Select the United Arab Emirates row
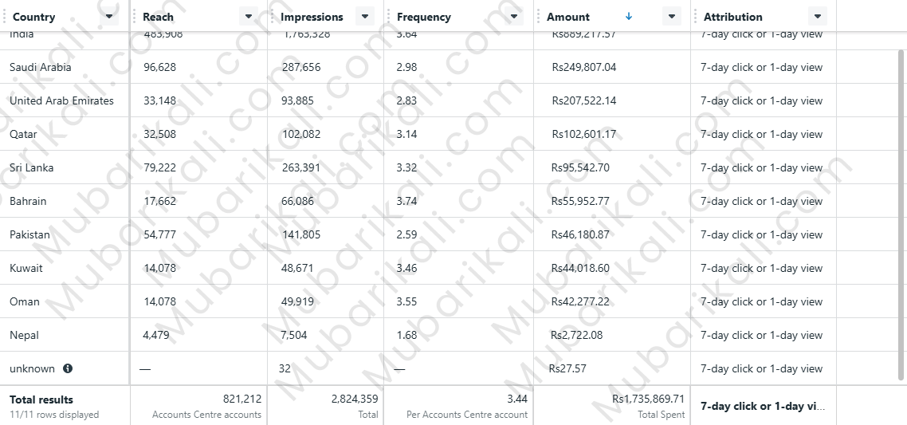This screenshot has width=907, height=425. click(x=61, y=100)
